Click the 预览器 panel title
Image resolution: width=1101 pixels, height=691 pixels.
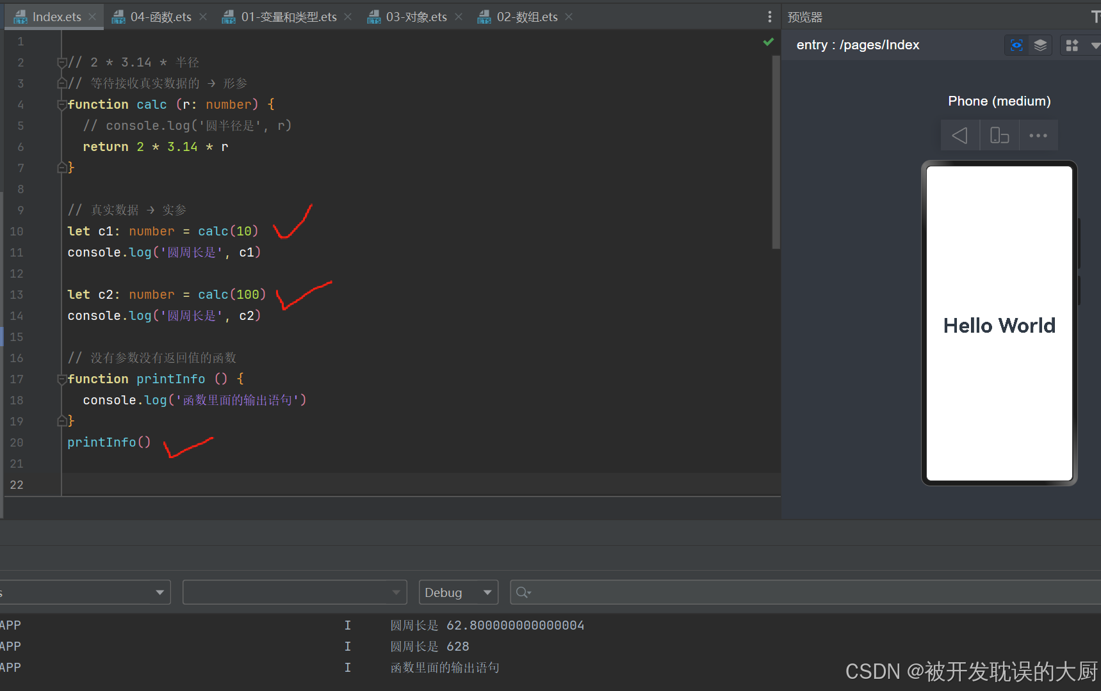coord(805,17)
